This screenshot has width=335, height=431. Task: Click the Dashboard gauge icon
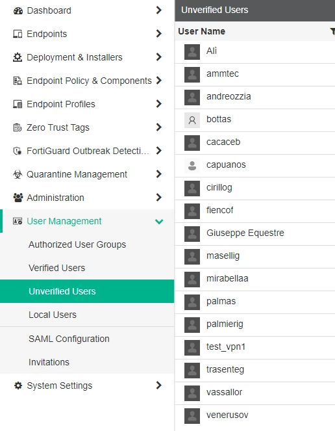coord(18,10)
